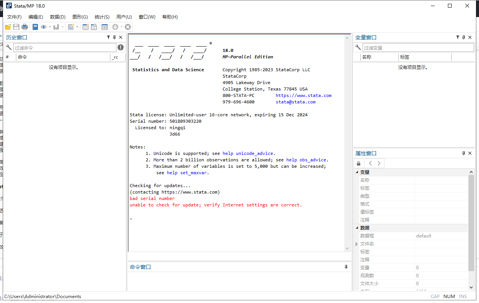
Task: Click the Graph bar chart icon
Action: pyautogui.click(x=56, y=27)
